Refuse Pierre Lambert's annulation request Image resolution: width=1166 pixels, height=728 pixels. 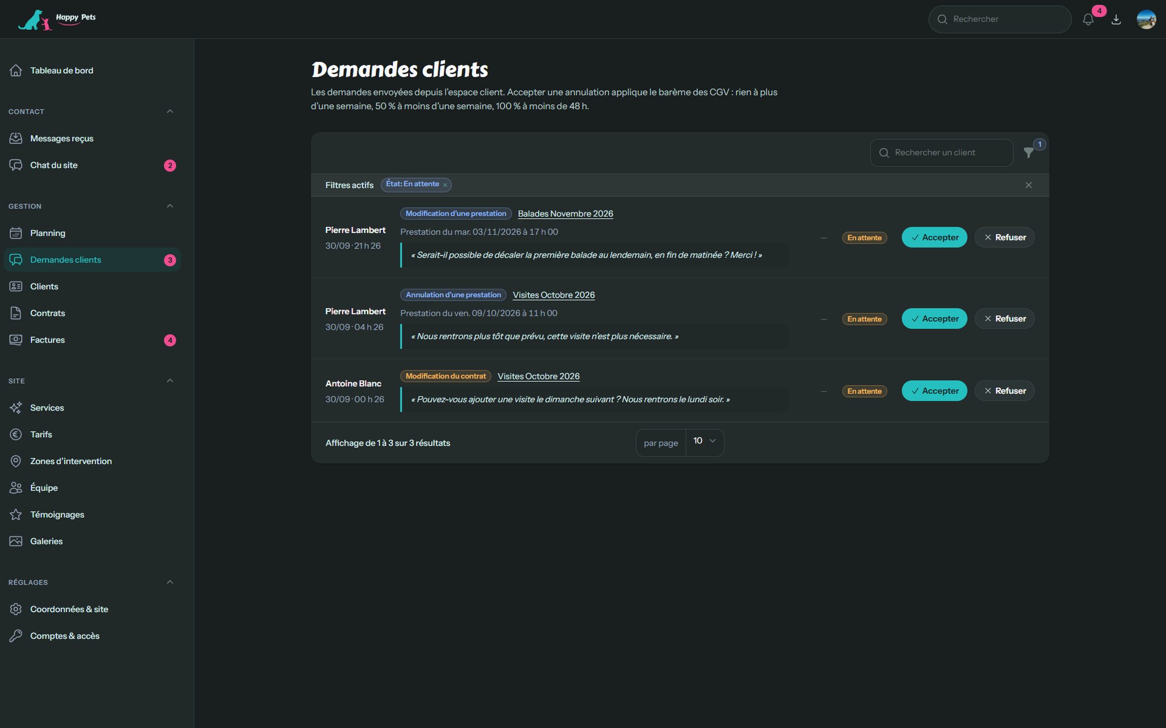(1005, 319)
